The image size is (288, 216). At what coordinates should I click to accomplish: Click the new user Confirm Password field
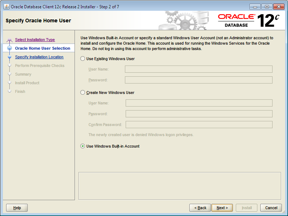[199, 125]
